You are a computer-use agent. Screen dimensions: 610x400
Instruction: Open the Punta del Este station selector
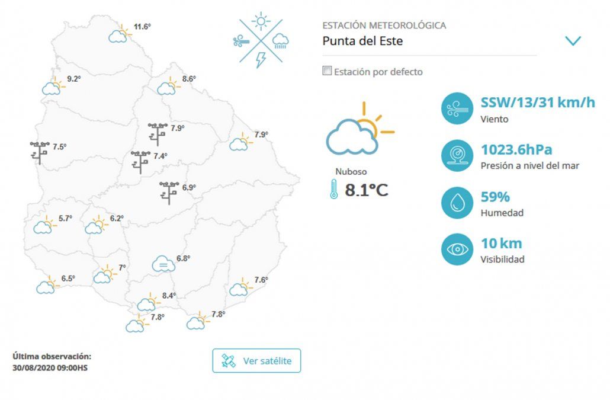429,41
